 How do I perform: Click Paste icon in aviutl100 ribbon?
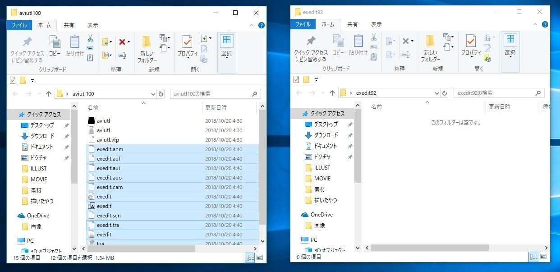[75, 46]
